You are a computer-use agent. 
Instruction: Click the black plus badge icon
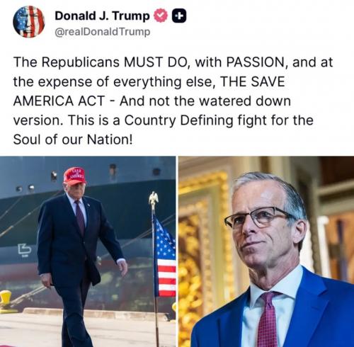[179, 16]
